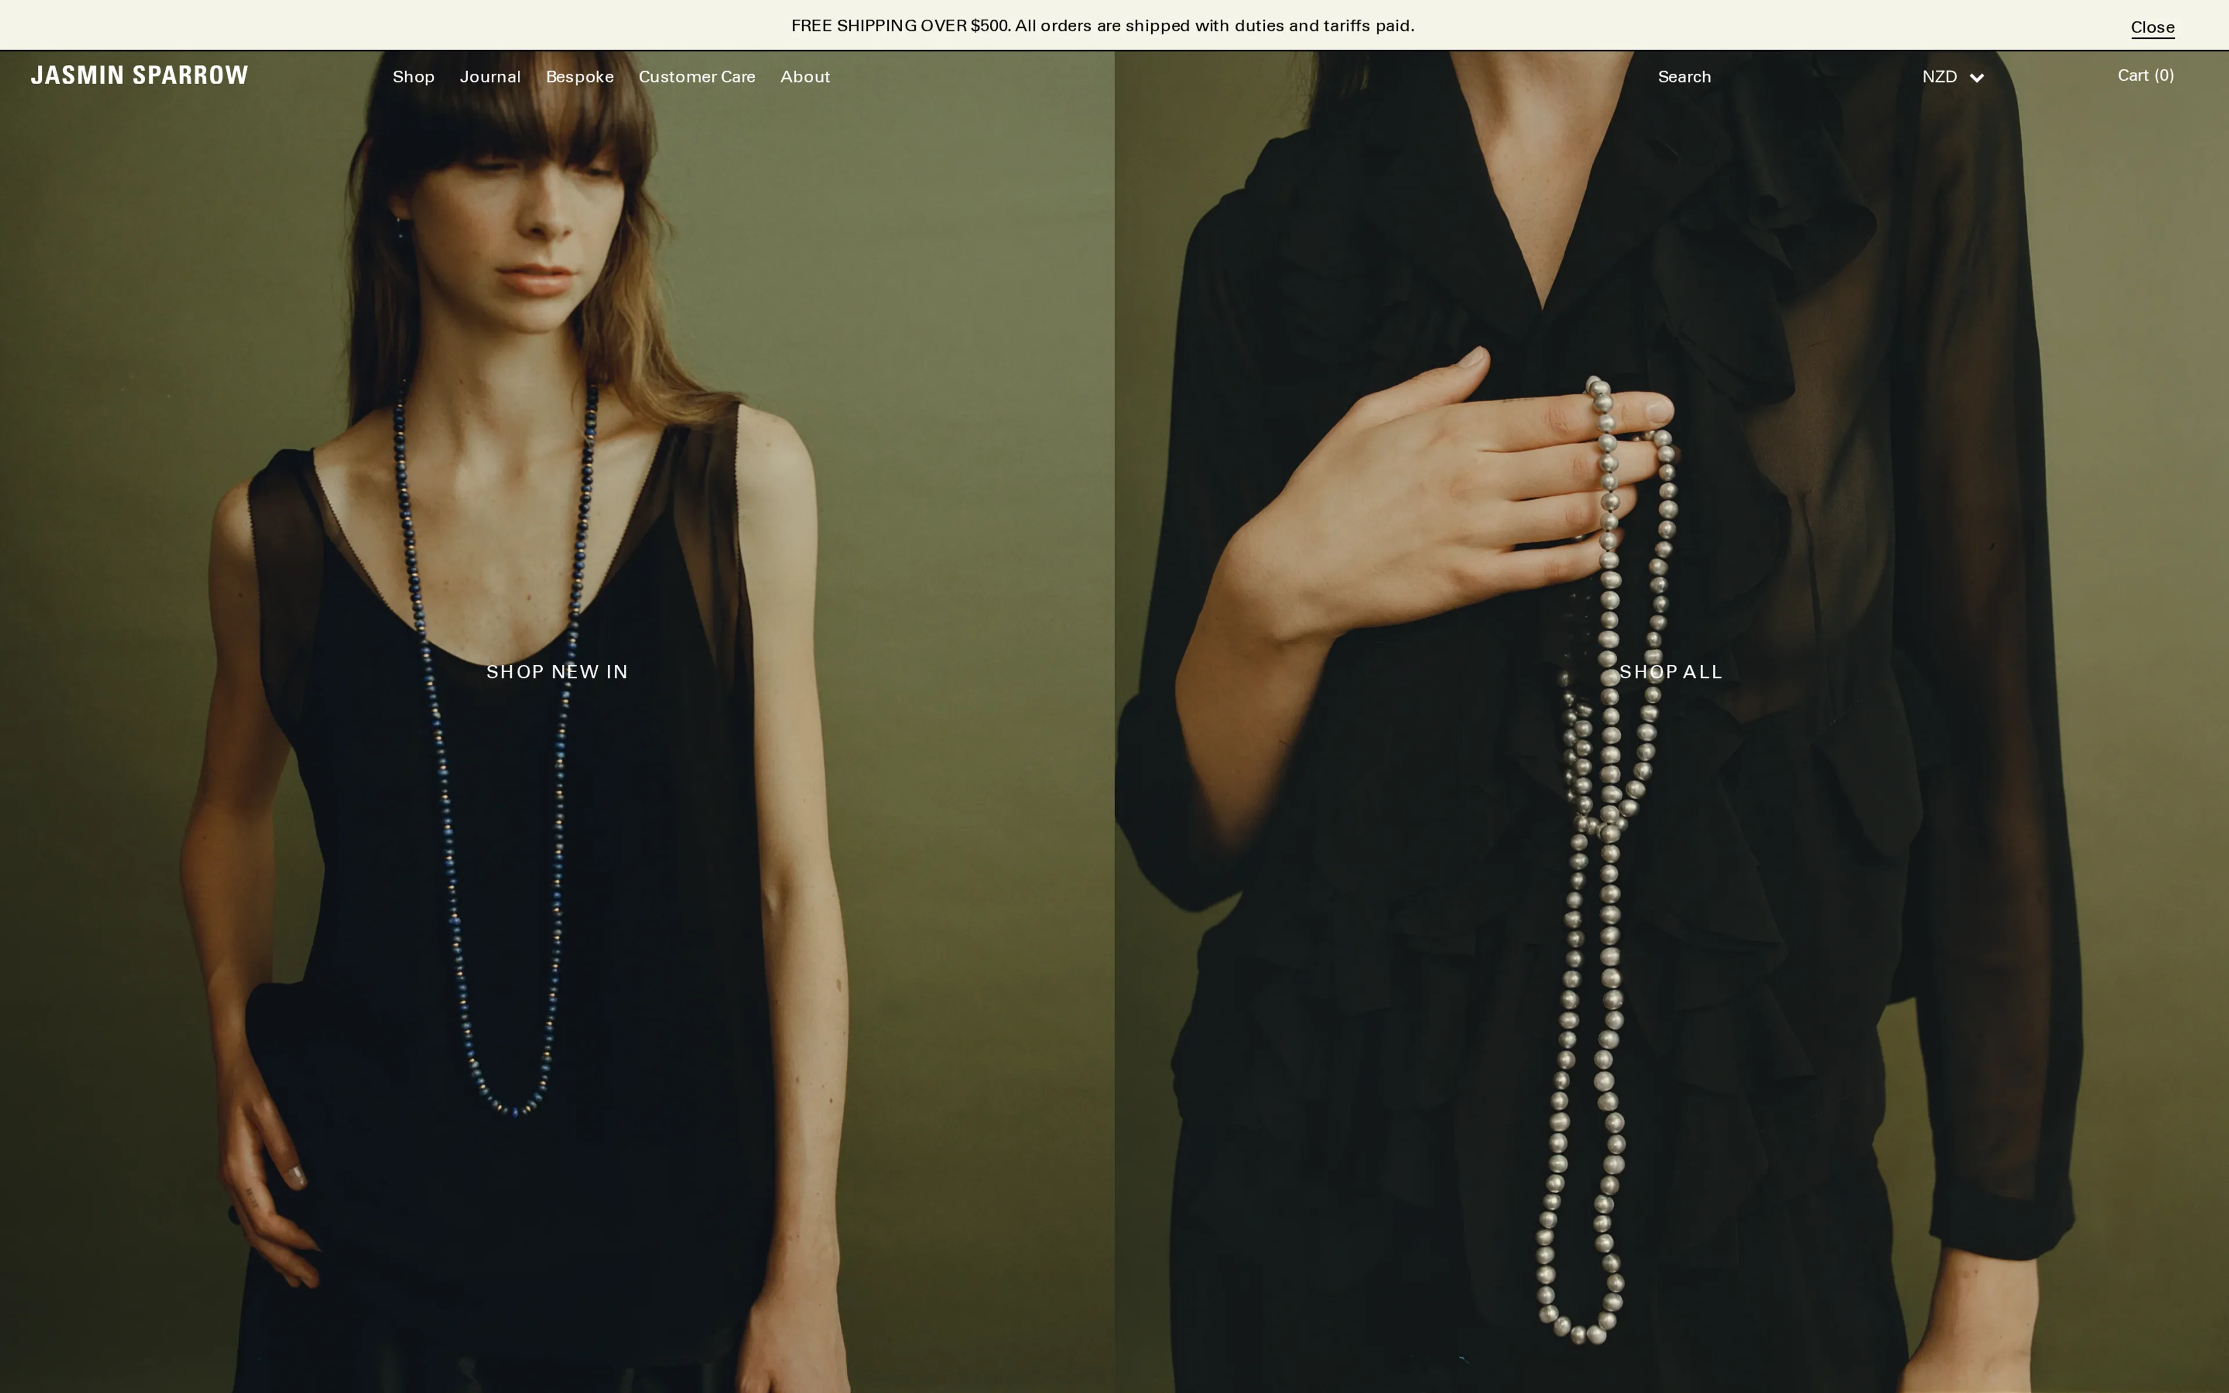2229x1393 pixels.
Task: Expand the NZD currency dropdown
Action: [1953, 77]
